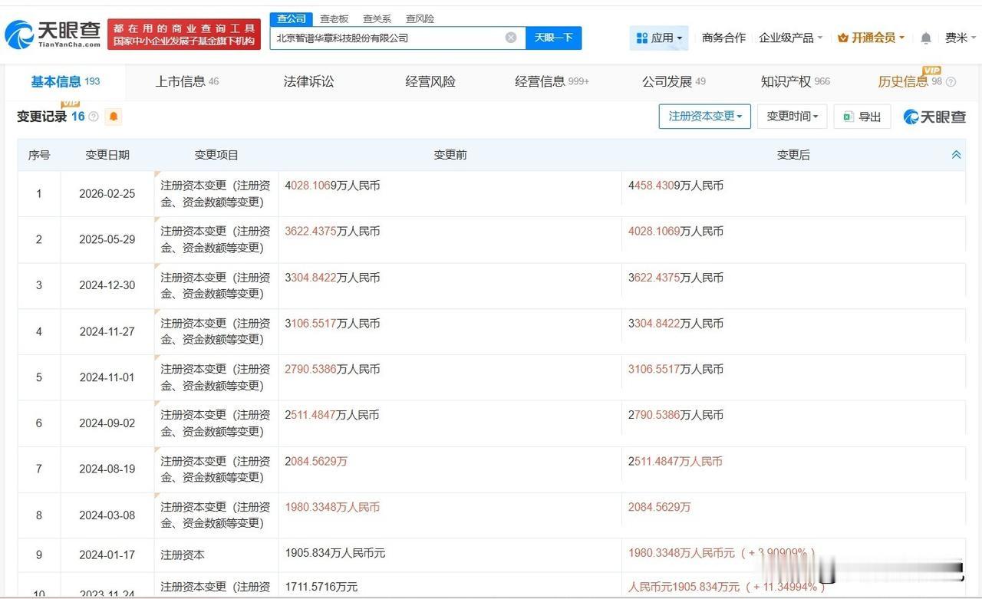
Task: Open the 历史信息 VIP tab
Action: 910,81
